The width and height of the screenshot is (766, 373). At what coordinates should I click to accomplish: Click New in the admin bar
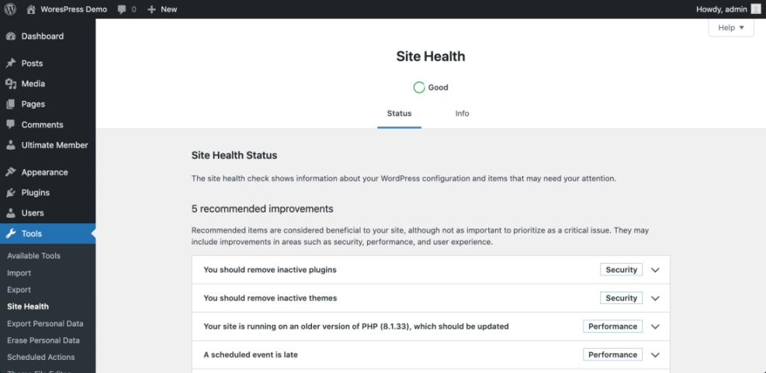pyautogui.click(x=169, y=9)
